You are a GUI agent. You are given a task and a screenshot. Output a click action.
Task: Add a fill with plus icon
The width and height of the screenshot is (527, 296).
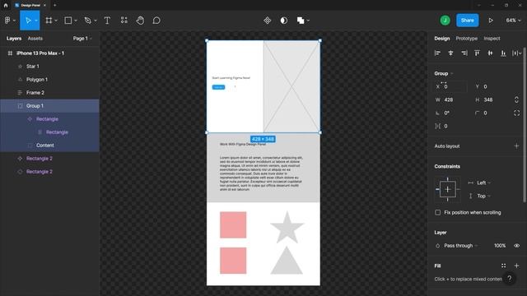click(x=516, y=266)
